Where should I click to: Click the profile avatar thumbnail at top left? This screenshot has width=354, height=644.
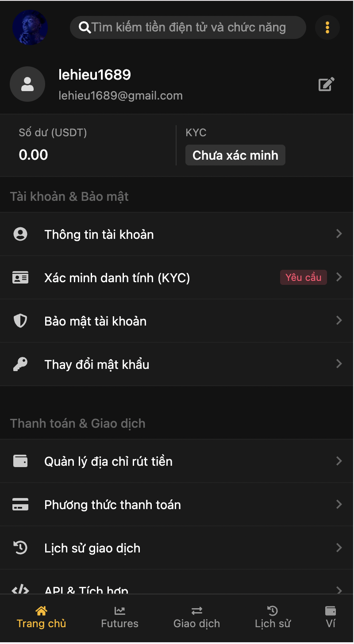(x=30, y=27)
